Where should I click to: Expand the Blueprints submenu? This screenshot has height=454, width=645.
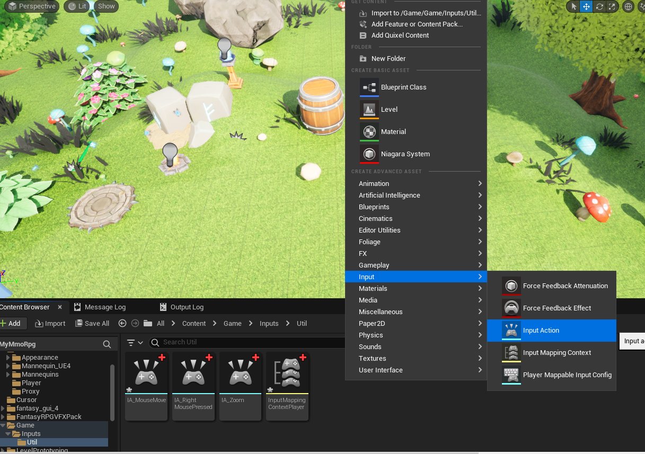coord(416,207)
